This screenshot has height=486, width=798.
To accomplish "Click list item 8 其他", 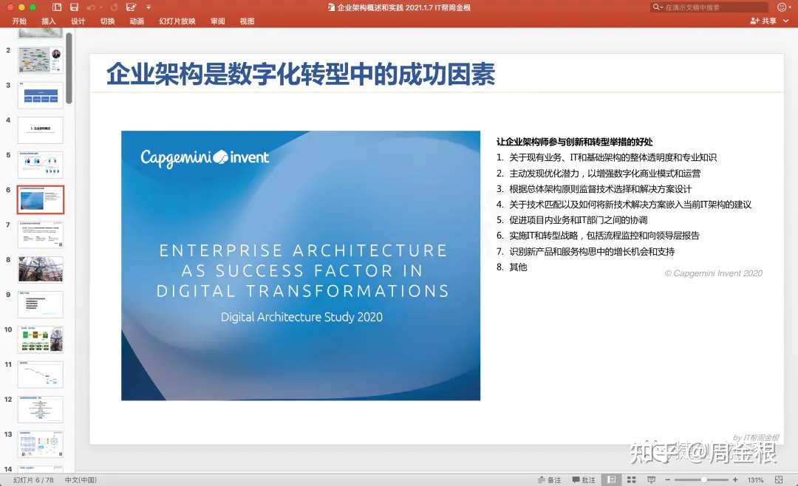I will tap(512, 267).
